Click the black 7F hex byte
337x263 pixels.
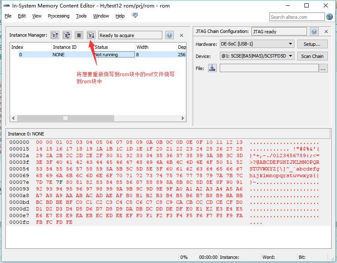tap(59, 182)
